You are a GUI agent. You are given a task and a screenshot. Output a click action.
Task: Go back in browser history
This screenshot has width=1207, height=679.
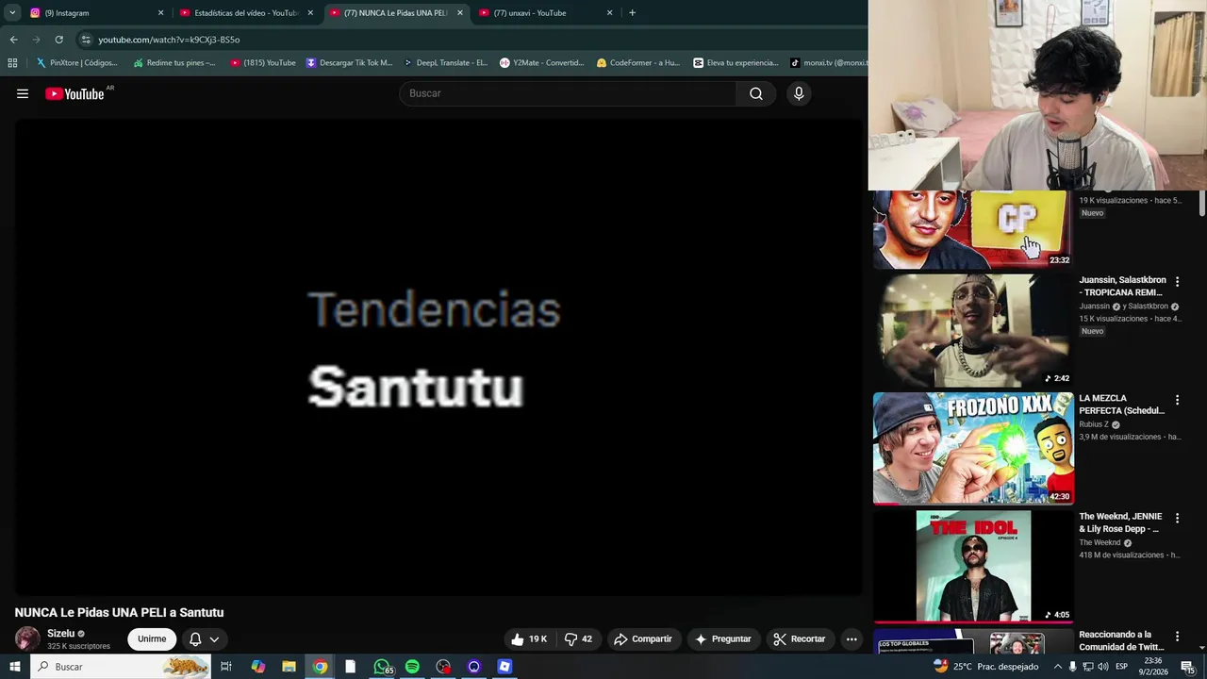click(x=13, y=40)
